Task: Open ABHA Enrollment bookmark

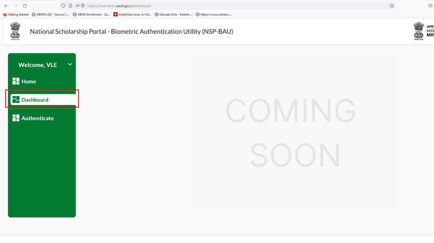Action: pyautogui.click(x=91, y=14)
